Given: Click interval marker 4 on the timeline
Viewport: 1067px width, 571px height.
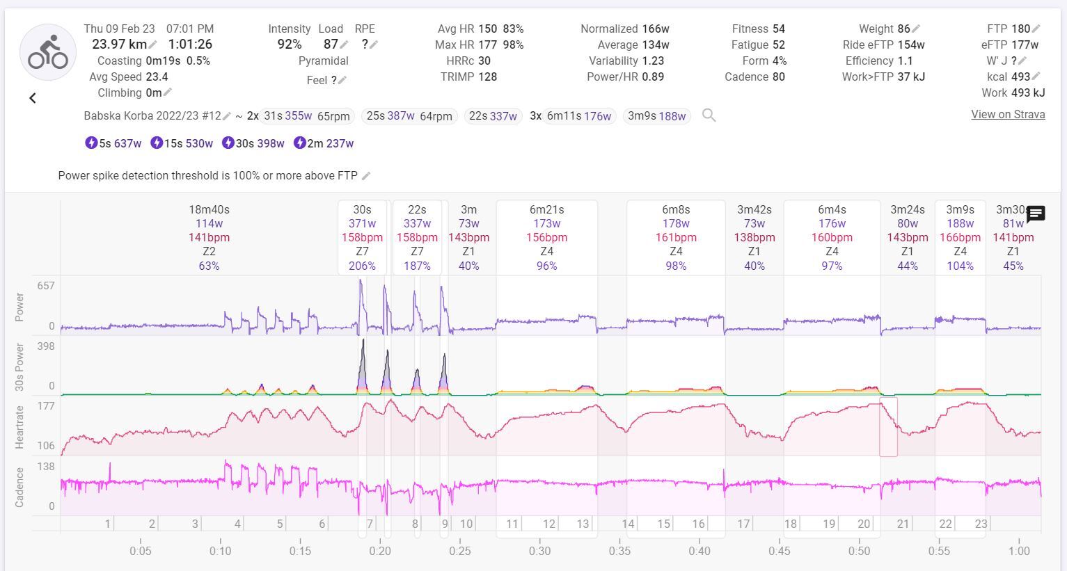Looking at the screenshot, I should pos(237,524).
